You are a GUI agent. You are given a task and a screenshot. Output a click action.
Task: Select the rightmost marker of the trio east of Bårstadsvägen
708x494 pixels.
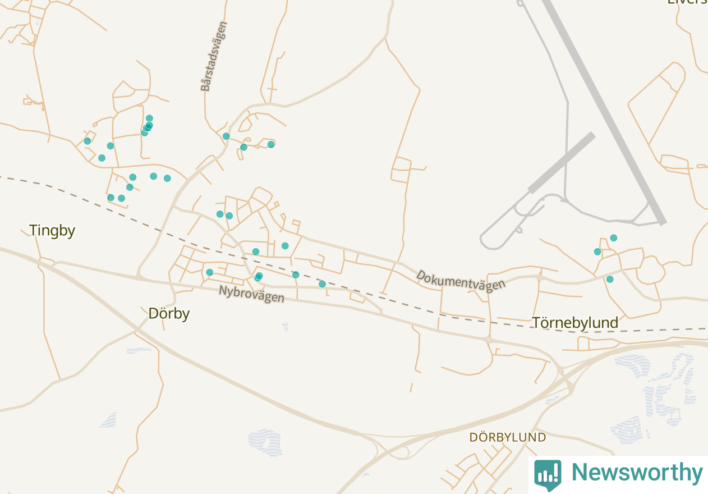(x=271, y=144)
